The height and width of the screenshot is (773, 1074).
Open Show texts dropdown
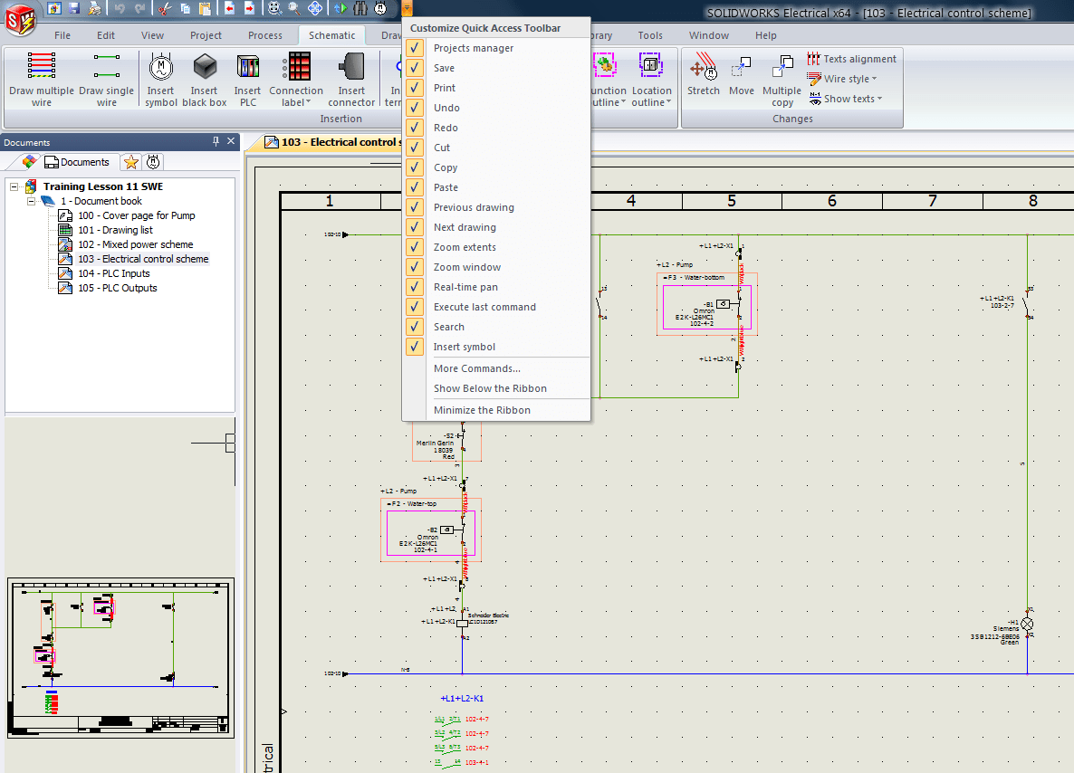pos(845,99)
